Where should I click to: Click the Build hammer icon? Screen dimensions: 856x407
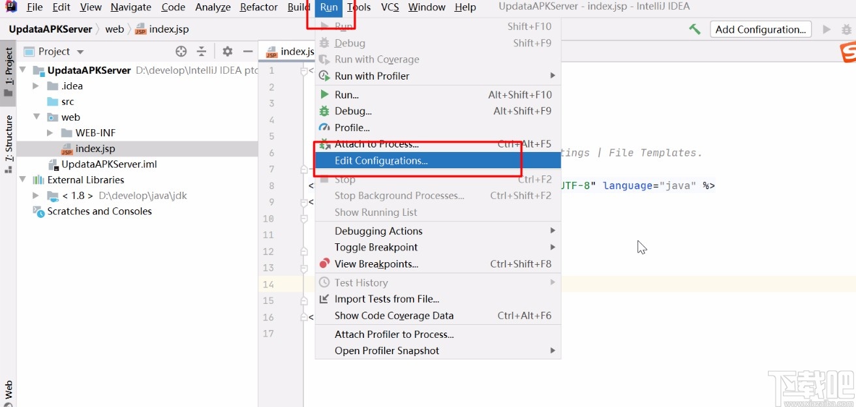[x=695, y=29]
